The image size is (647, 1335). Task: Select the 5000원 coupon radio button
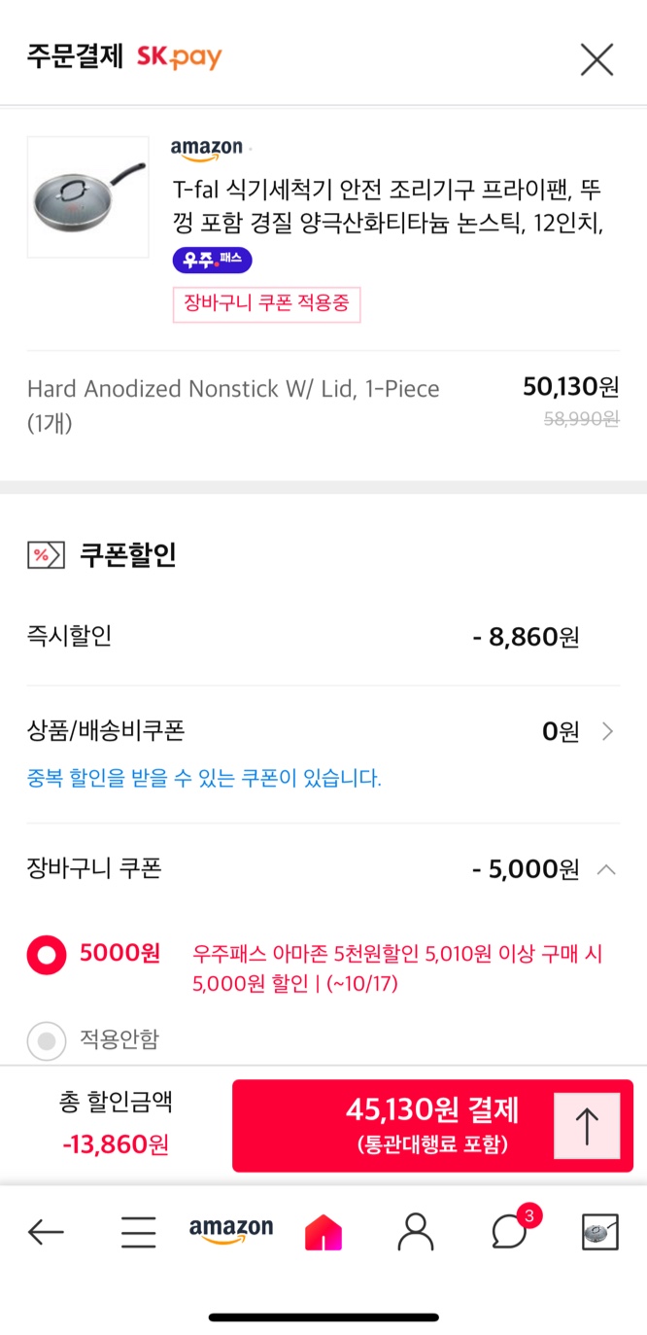click(47, 955)
